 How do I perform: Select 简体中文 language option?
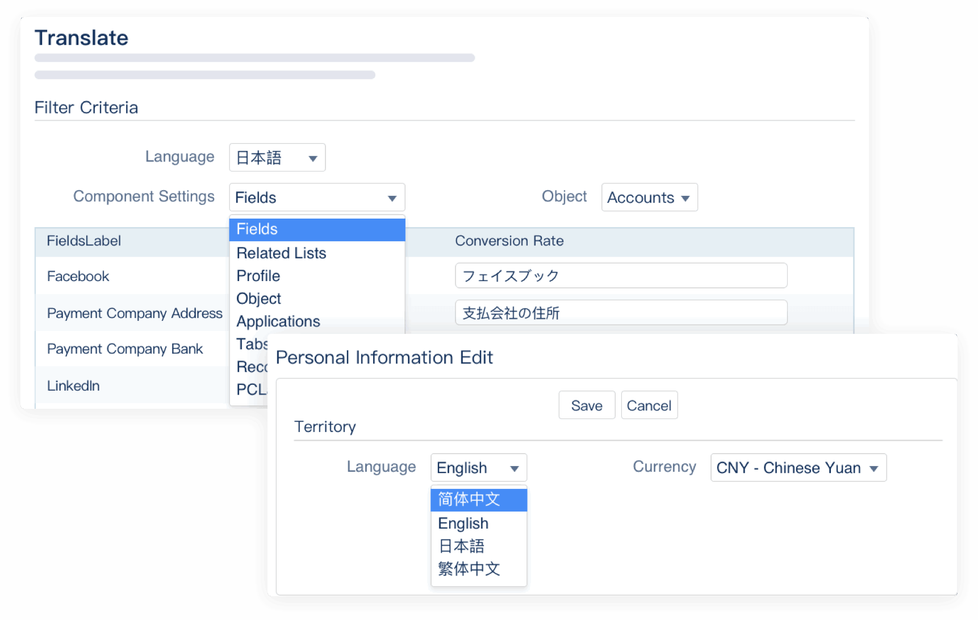click(x=478, y=500)
